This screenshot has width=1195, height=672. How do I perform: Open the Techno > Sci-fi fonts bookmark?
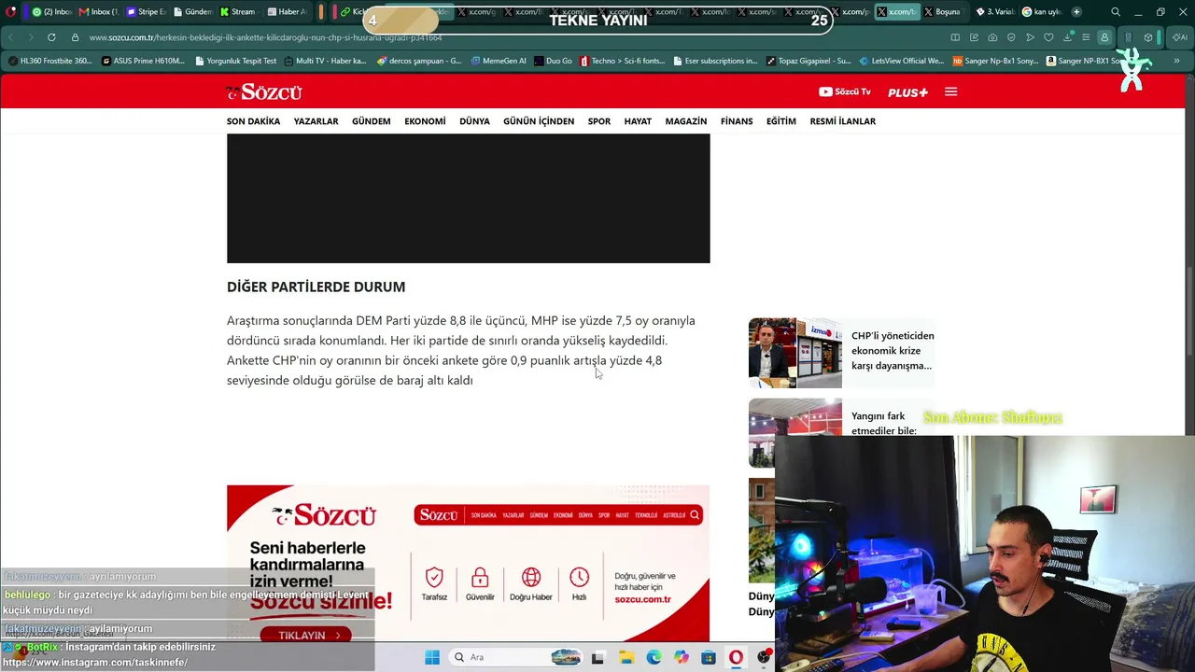coord(623,61)
